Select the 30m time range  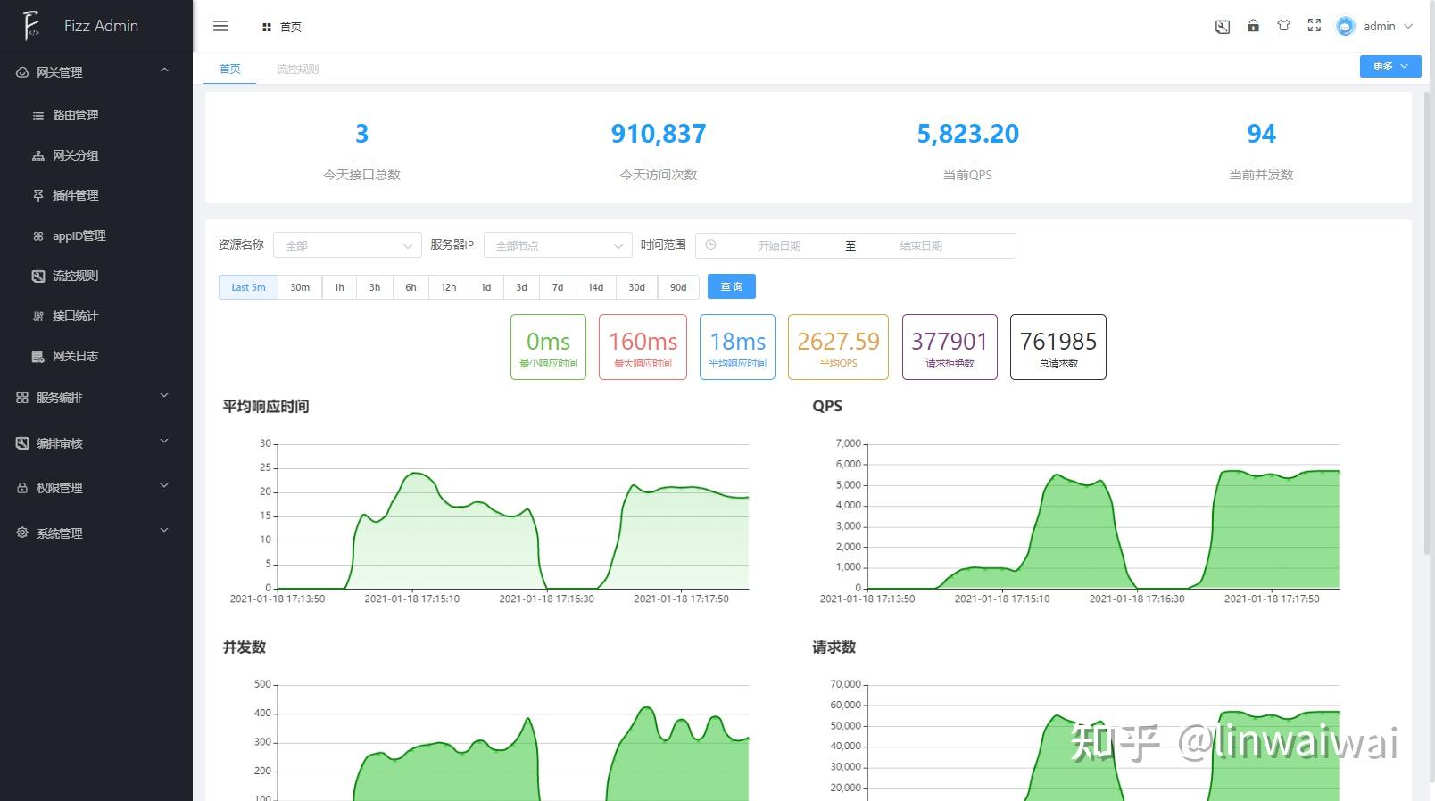point(300,287)
